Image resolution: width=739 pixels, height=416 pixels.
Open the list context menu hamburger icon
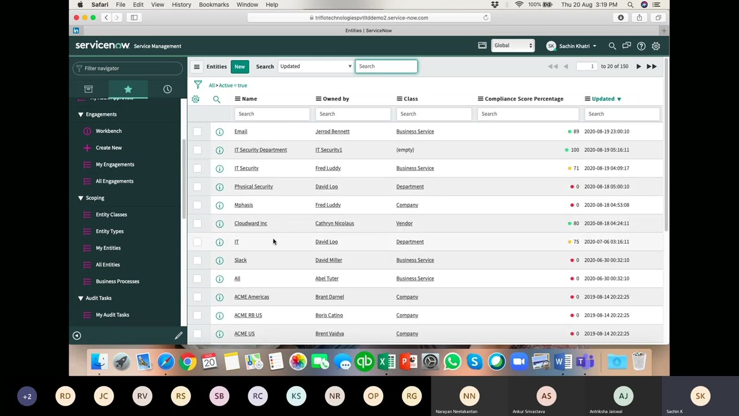[196, 66]
